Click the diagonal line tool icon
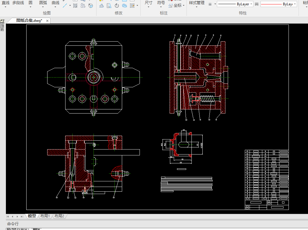Screen dimensions: 308x230 click(x=65, y=6)
